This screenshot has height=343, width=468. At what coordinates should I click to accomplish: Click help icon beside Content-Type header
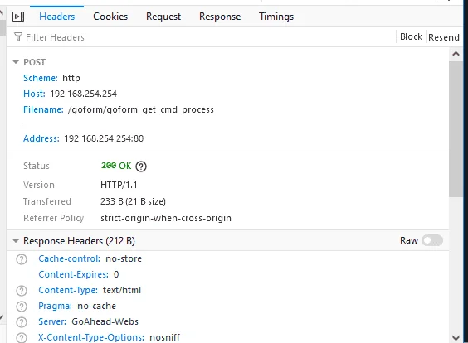[x=22, y=291]
